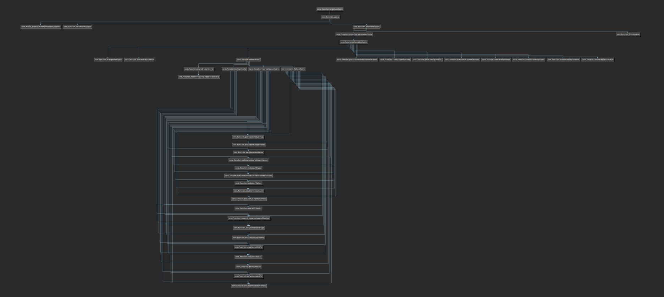Select the core.function.defaultAnalysis node at top

pos(330,9)
